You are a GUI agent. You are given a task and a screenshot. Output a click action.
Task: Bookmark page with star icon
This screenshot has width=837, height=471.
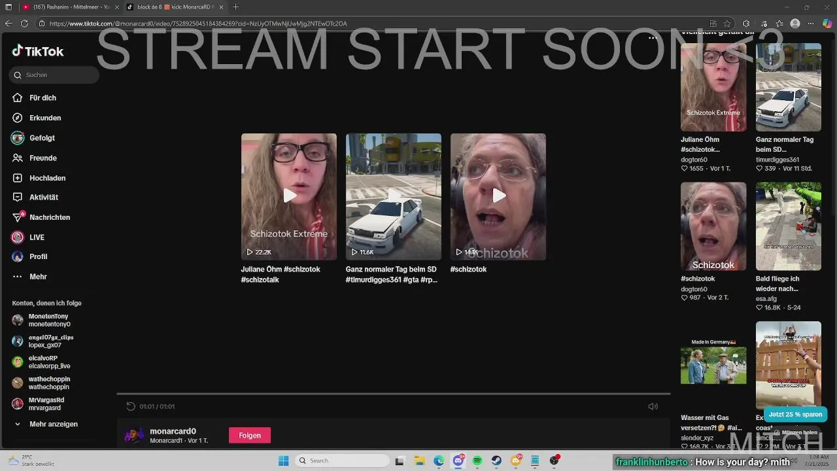point(727,24)
